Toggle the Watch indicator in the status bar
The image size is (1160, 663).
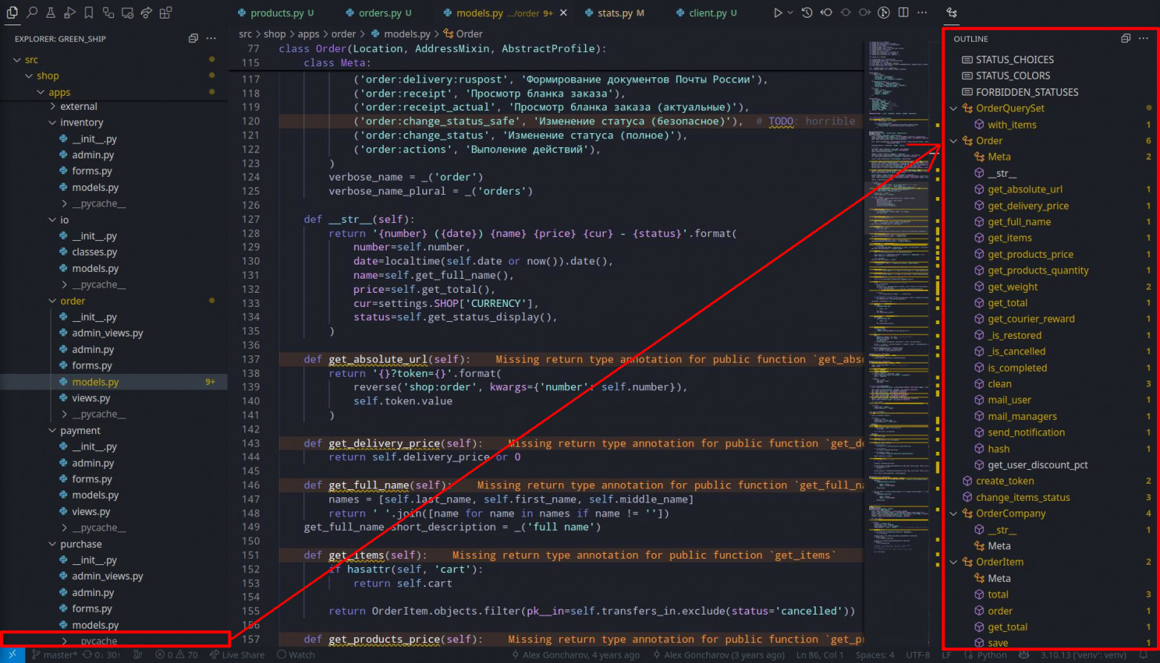297,655
